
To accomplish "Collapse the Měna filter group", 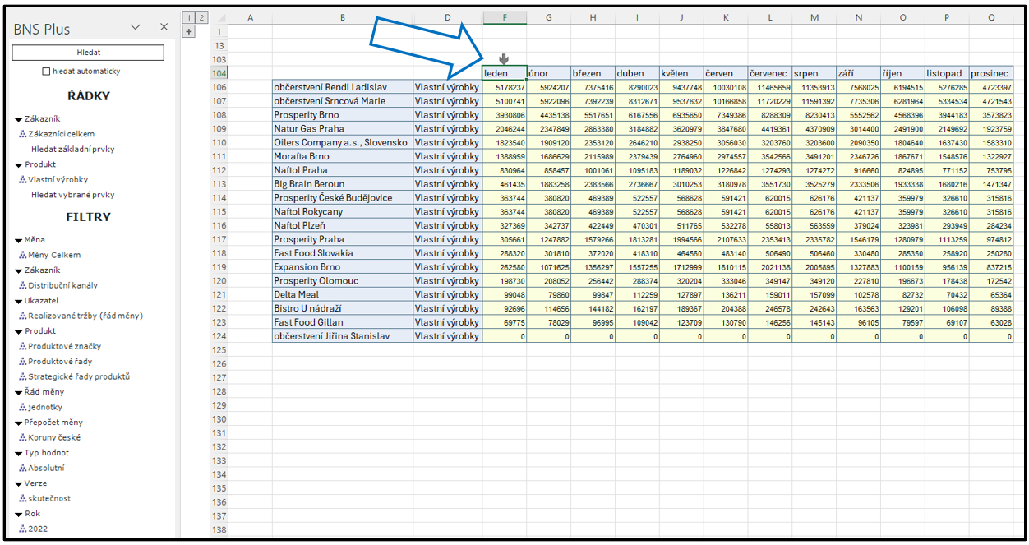I will tap(18, 241).
